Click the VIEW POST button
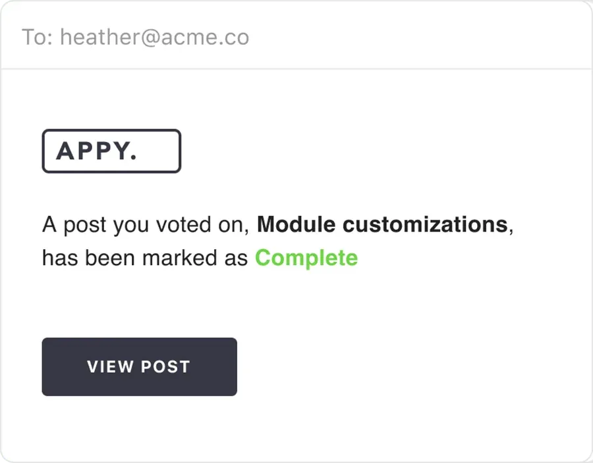The image size is (593, 463). 139,366
